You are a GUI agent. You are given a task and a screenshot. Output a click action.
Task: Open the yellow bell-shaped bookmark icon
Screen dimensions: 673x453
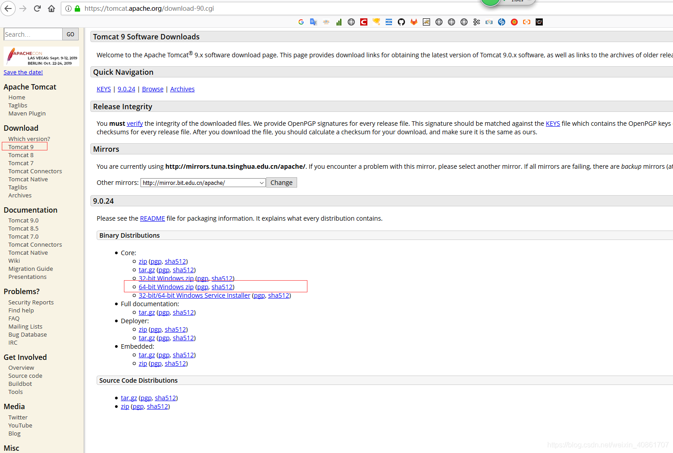pos(376,22)
